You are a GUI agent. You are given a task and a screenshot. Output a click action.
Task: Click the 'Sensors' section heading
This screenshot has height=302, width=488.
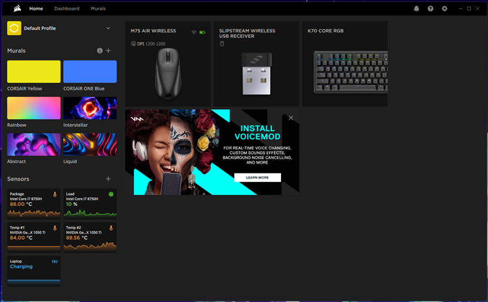pyautogui.click(x=18, y=179)
